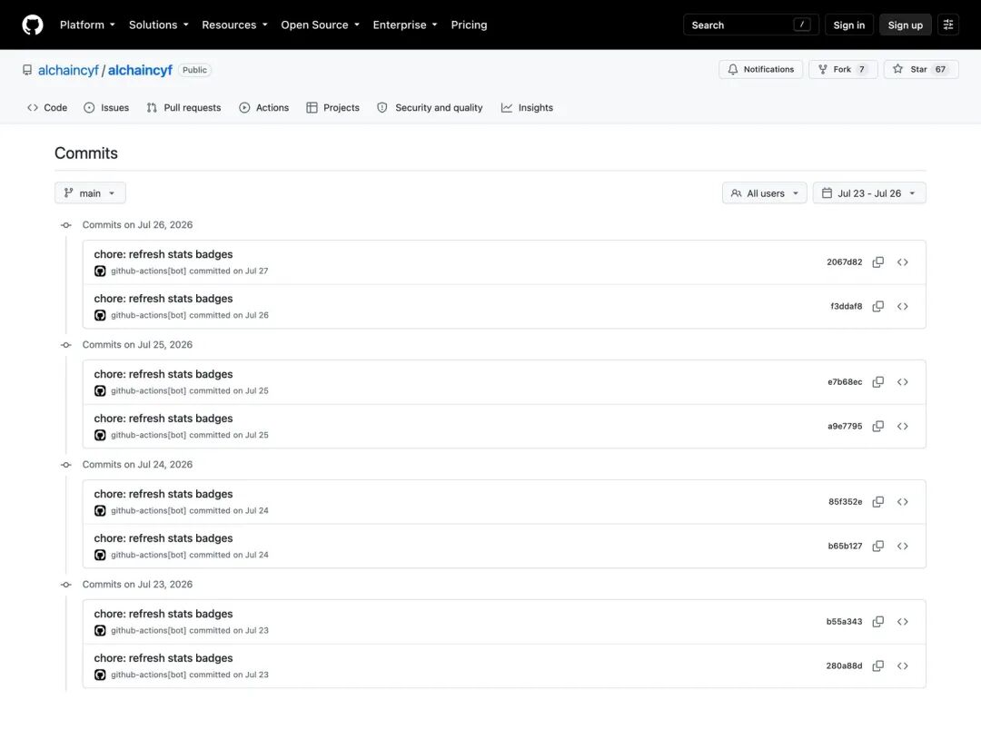Expand the Open Source menu

321,25
